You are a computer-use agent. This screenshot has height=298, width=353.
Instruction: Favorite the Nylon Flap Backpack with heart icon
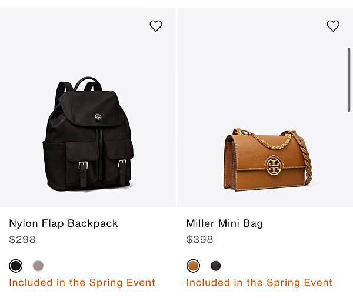point(156,26)
